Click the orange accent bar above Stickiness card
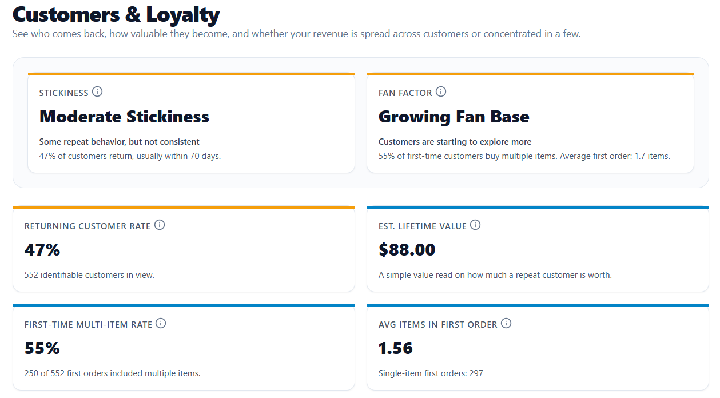Image resolution: width=720 pixels, height=398 pixels. pyautogui.click(x=191, y=73)
